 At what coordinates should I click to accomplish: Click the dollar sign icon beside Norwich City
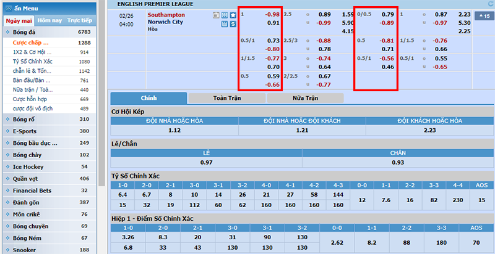click(233, 24)
